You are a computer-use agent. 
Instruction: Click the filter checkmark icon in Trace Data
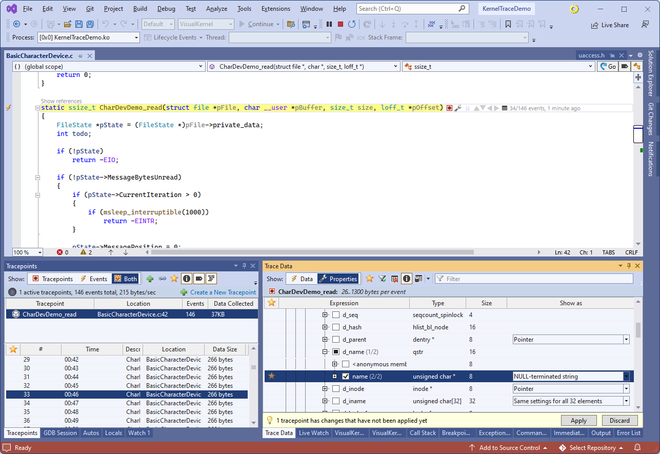(382, 279)
